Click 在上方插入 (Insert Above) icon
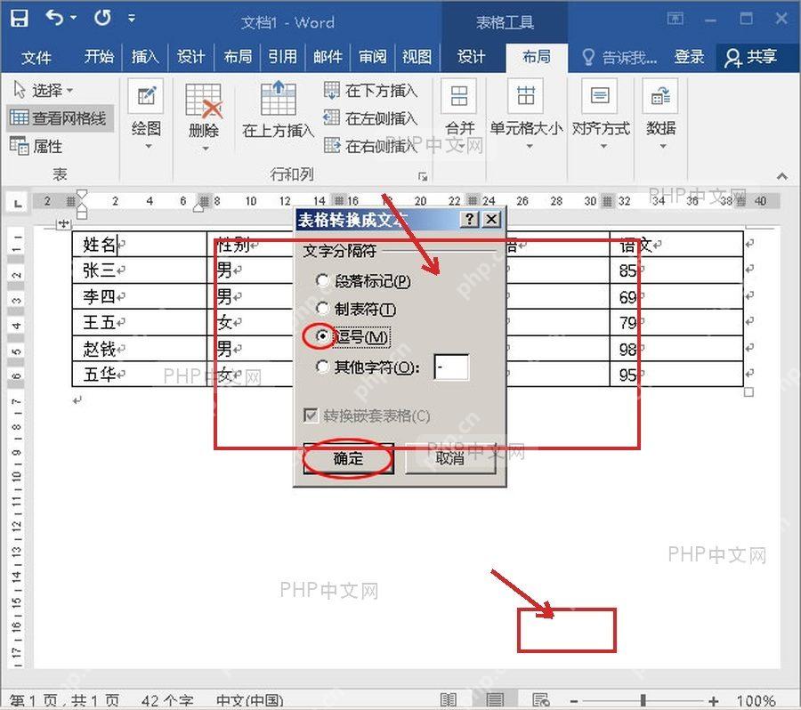801x710 pixels. (278, 98)
